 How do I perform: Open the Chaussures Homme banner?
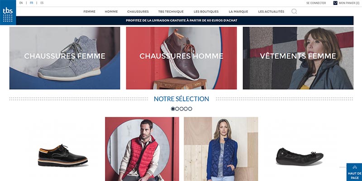(x=181, y=58)
